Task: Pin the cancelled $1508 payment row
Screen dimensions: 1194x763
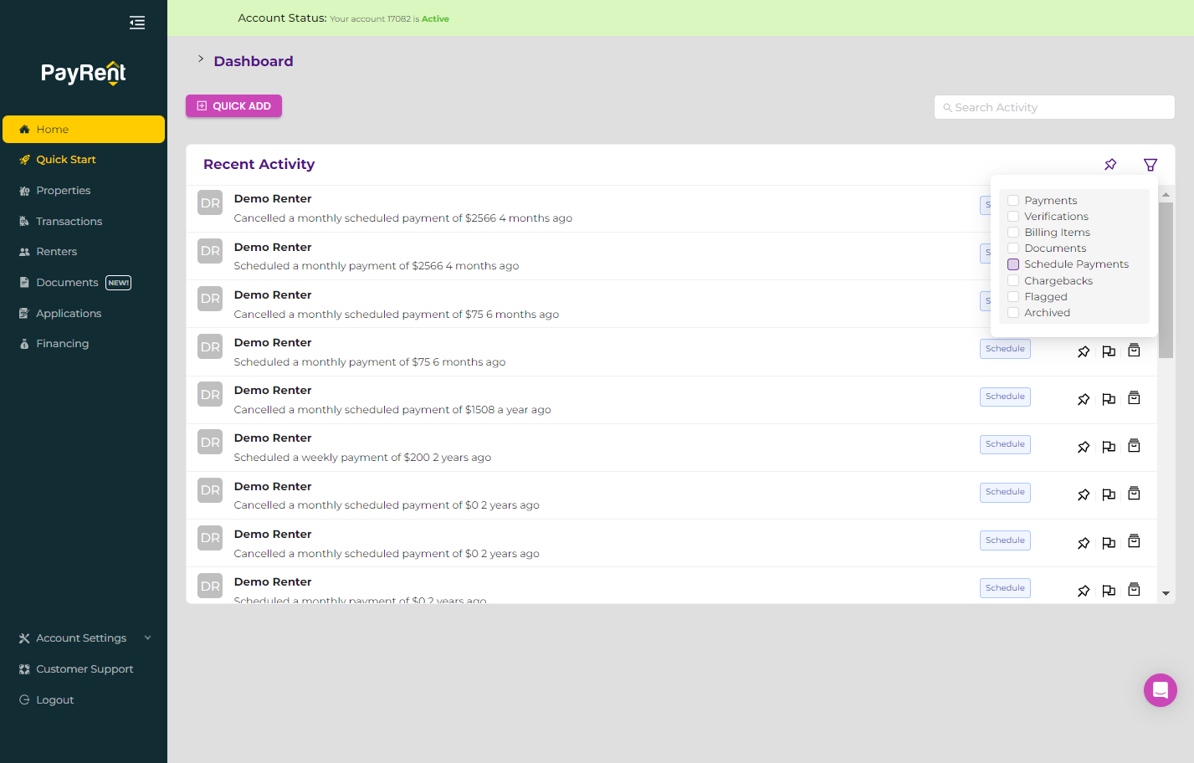Action: pyautogui.click(x=1084, y=399)
